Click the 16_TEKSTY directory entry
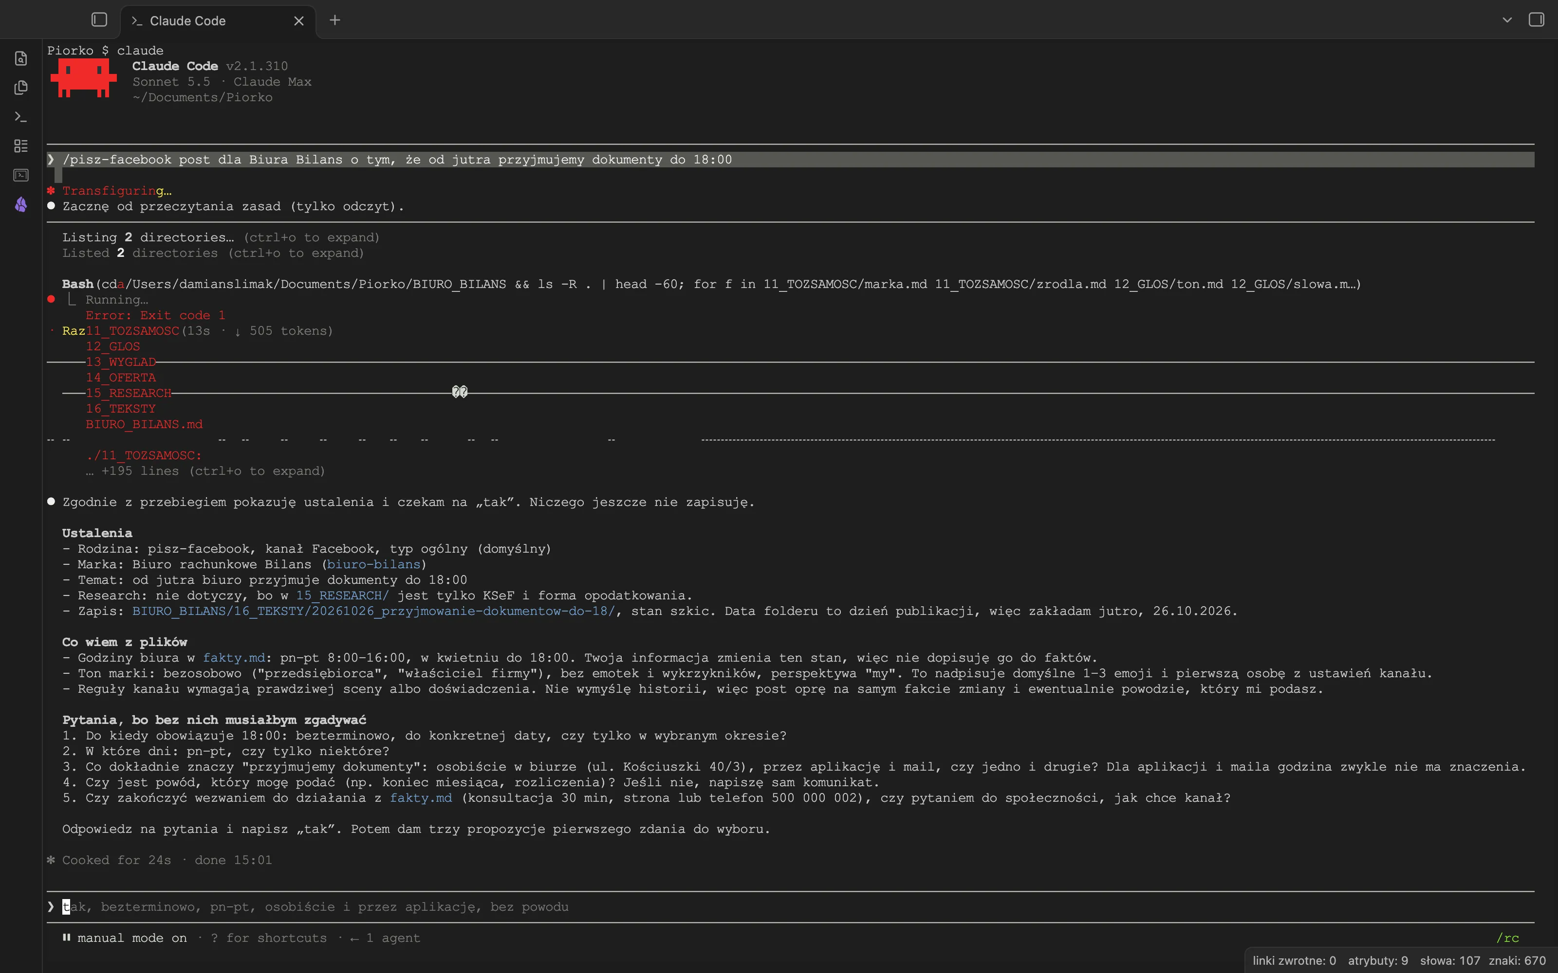Image resolution: width=1558 pixels, height=973 pixels. click(120, 409)
